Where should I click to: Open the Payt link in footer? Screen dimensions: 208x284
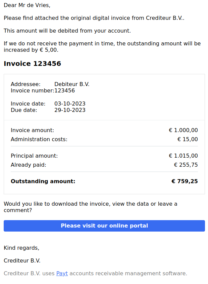[x=62, y=273]
